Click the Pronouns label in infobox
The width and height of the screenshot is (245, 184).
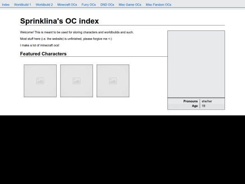pos(191,101)
